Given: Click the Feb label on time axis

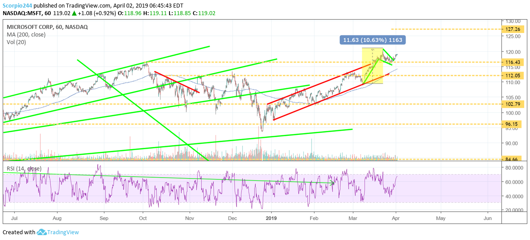Looking at the screenshot, I should (x=315, y=218).
